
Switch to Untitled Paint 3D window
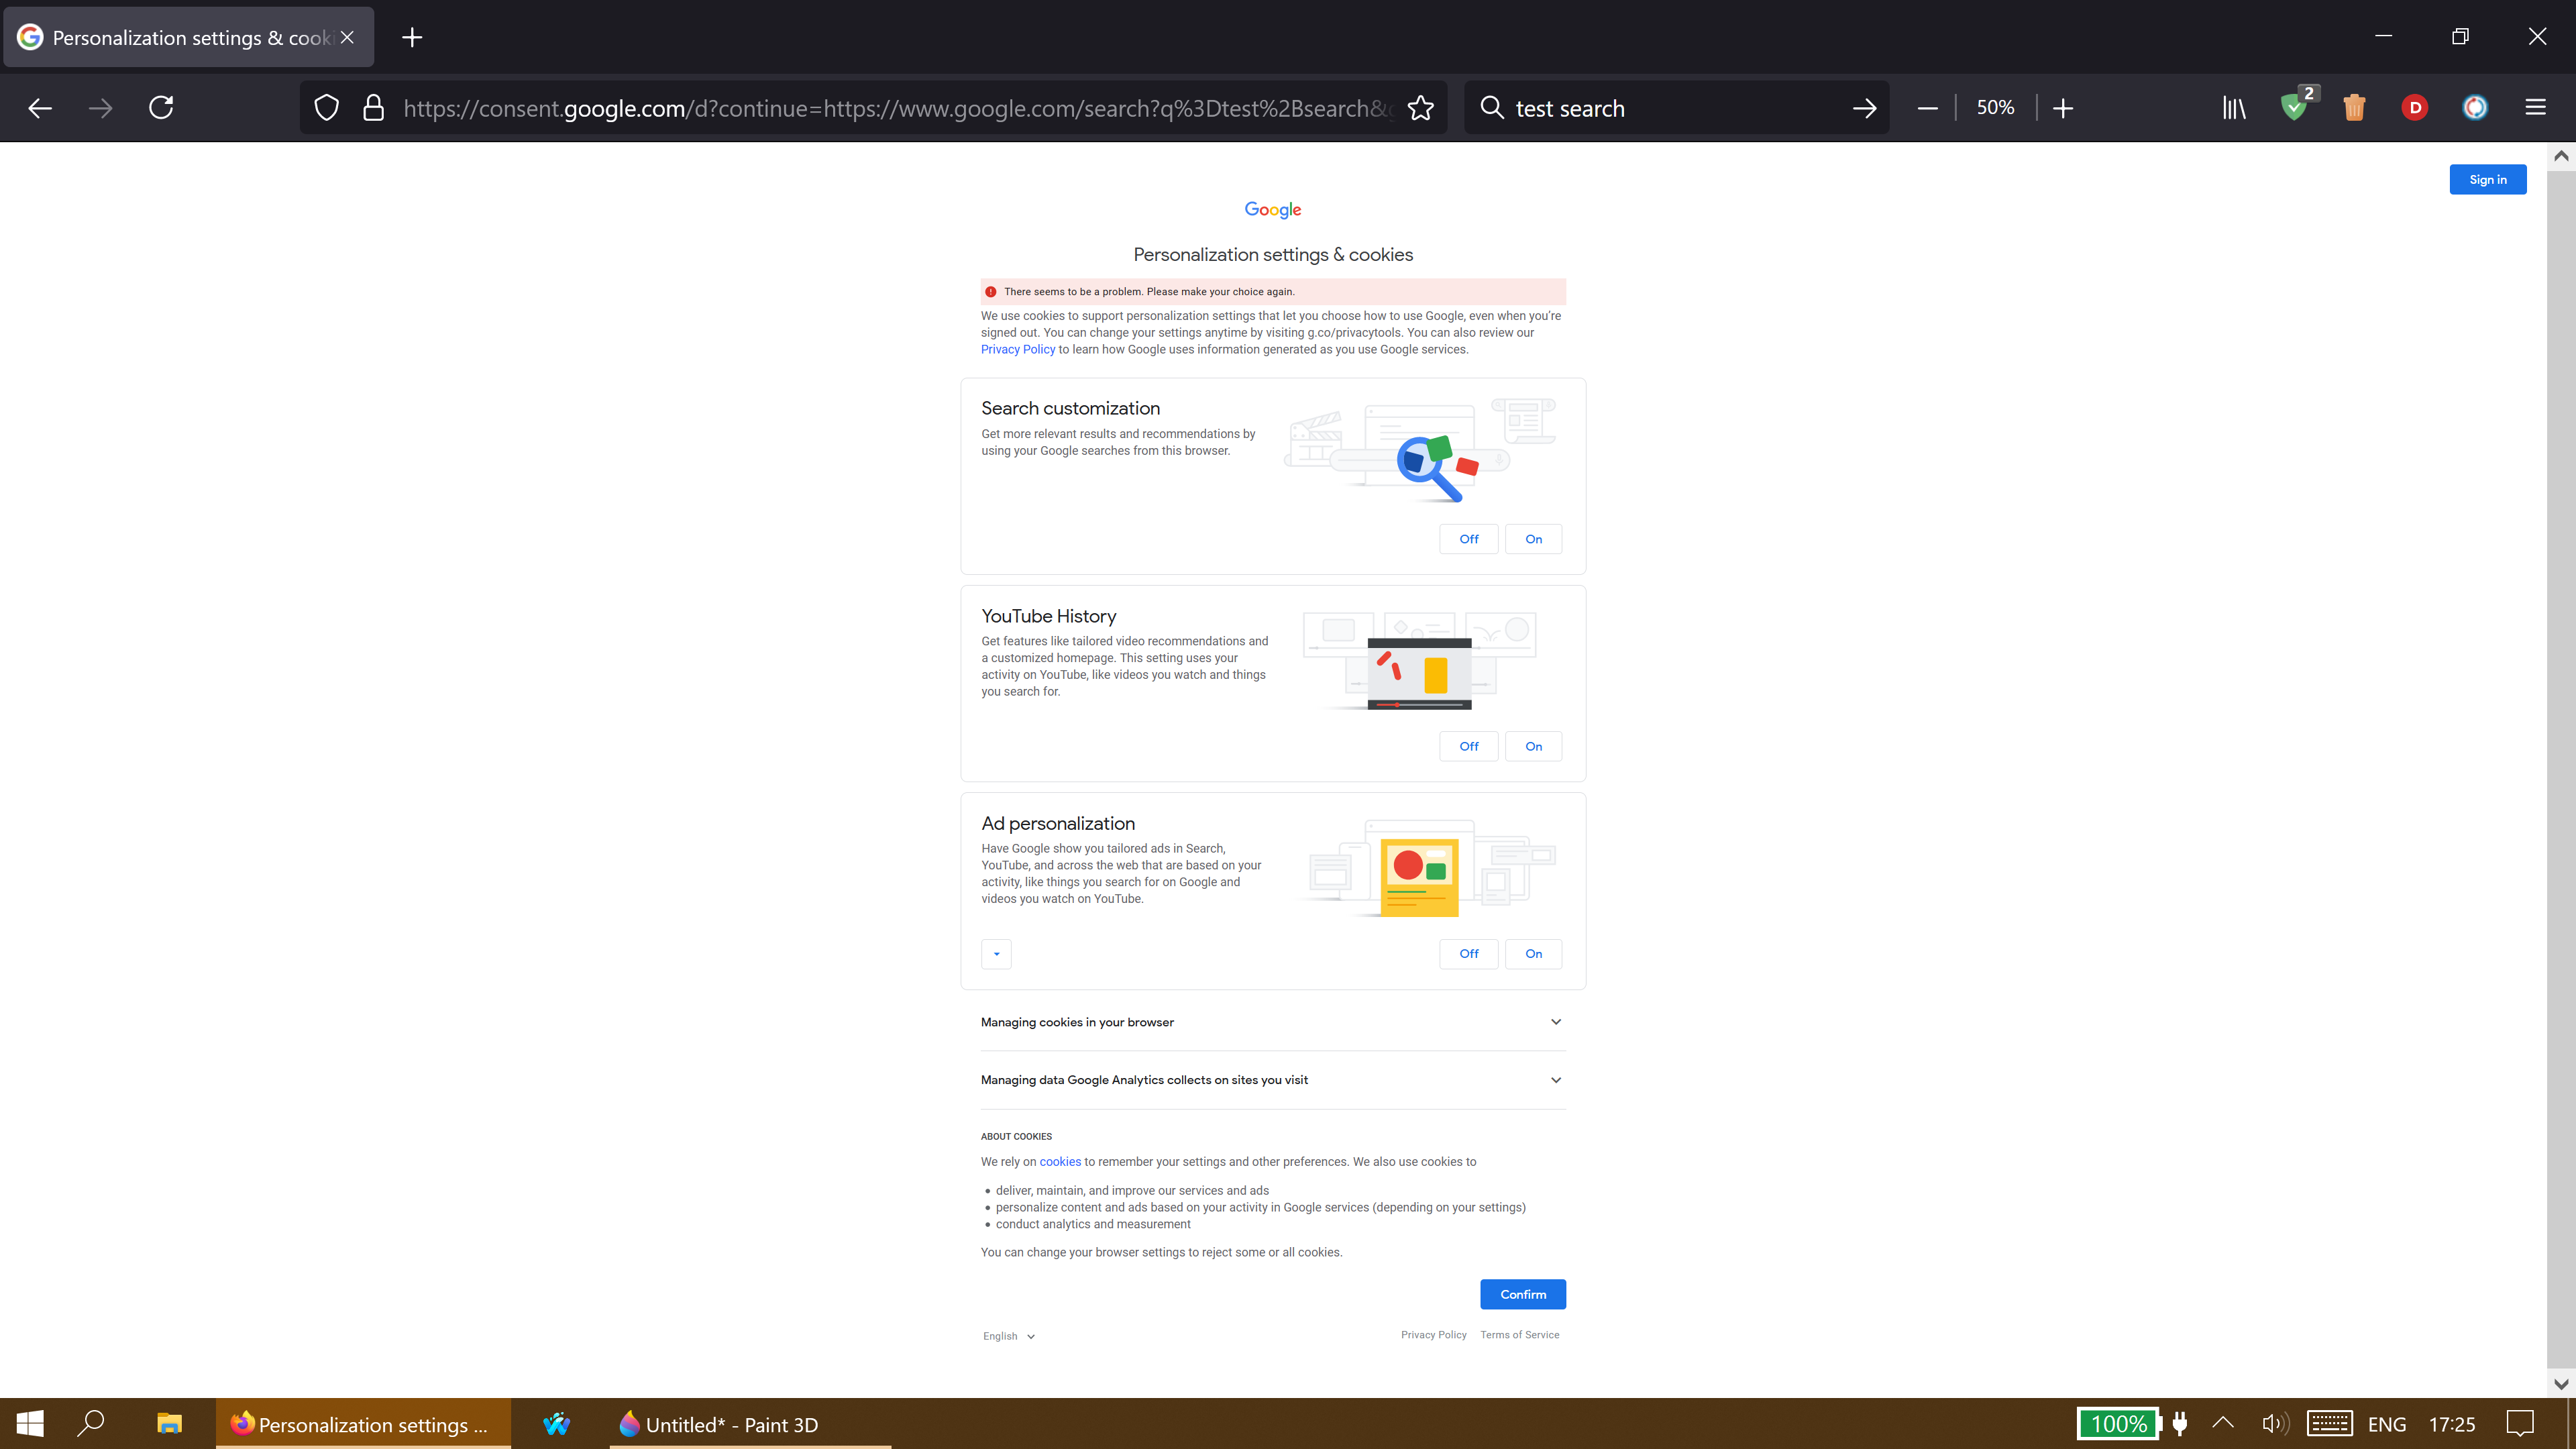[x=749, y=1424]
